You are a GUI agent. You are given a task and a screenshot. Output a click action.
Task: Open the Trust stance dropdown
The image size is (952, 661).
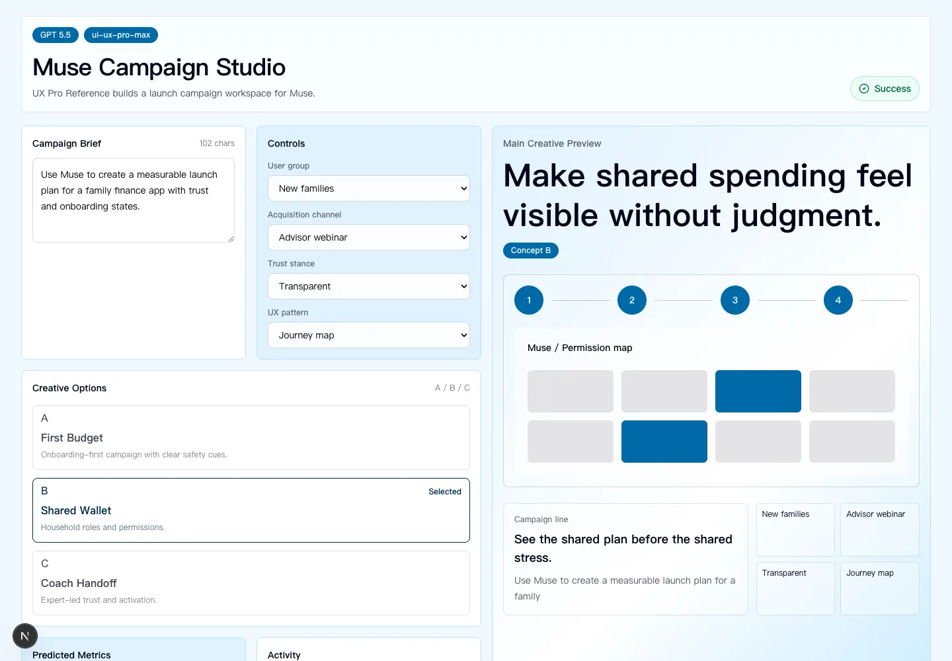[x=369, y=286]
